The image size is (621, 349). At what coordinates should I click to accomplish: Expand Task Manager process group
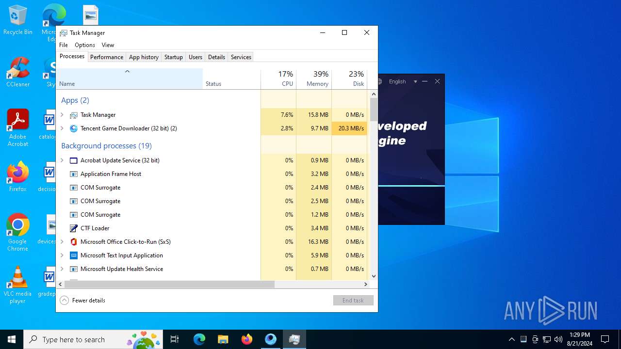pyautogui.click(x=62, y=115)
